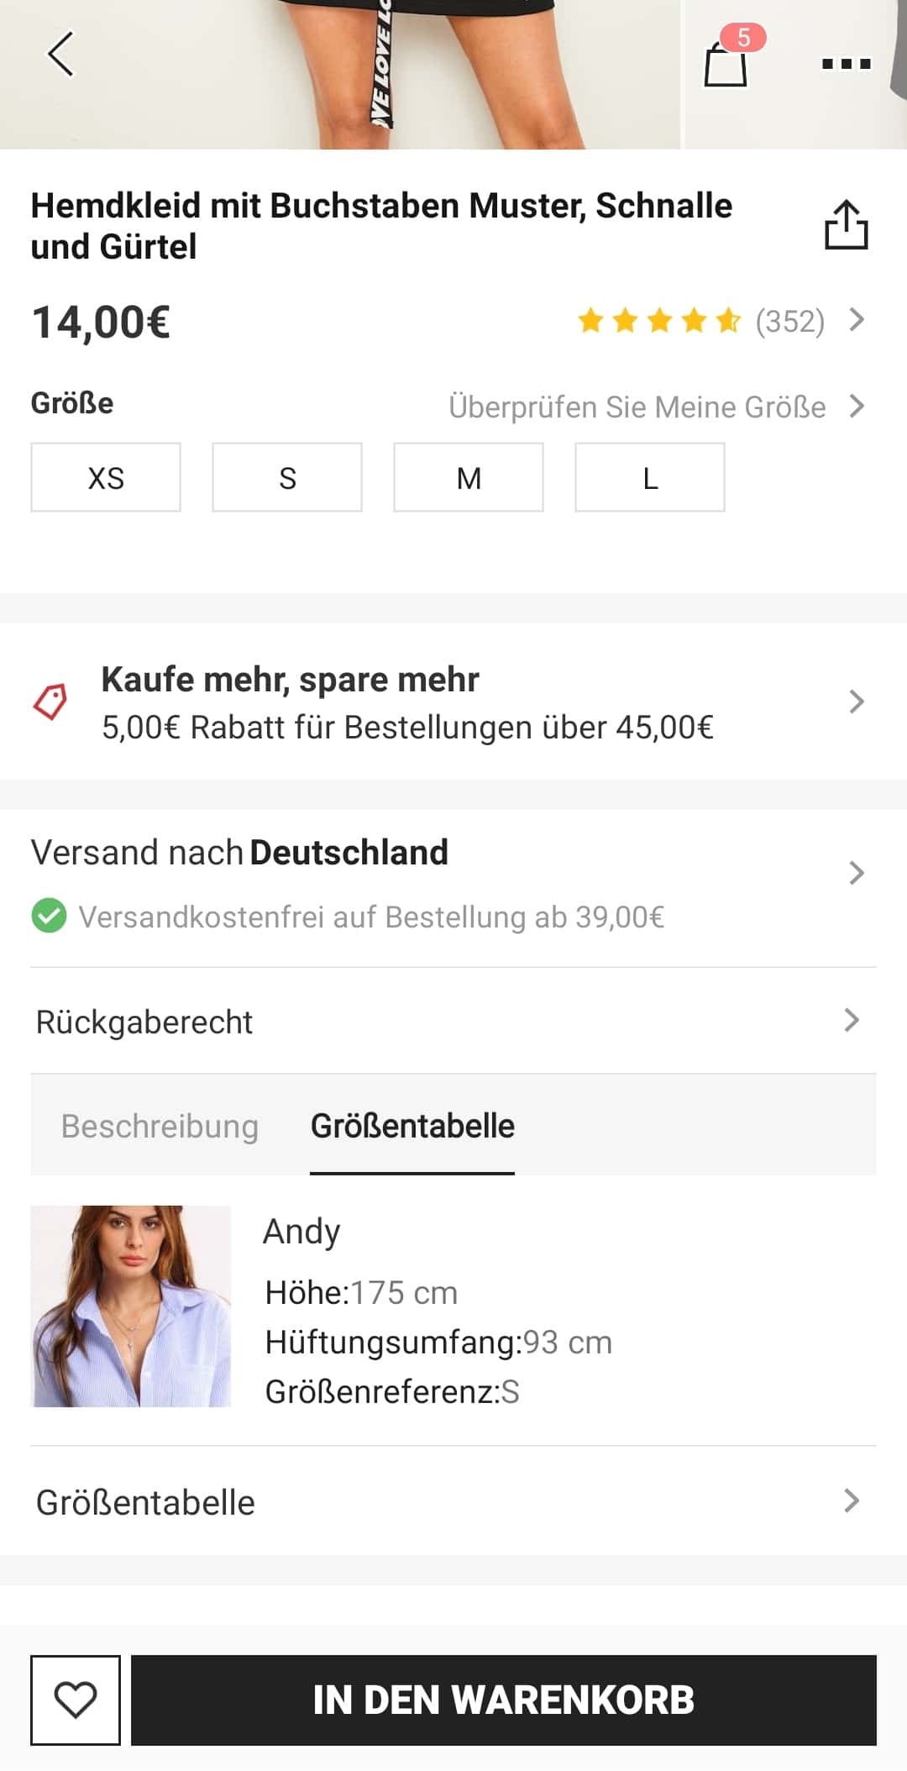Tap the red discount tag icon

(50, 702)
